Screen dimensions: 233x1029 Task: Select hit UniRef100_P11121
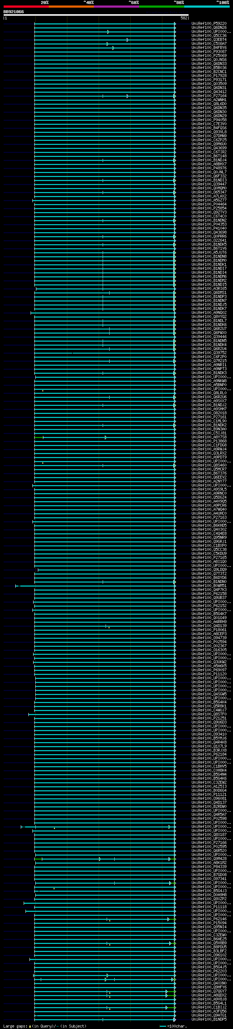point(209,794)
